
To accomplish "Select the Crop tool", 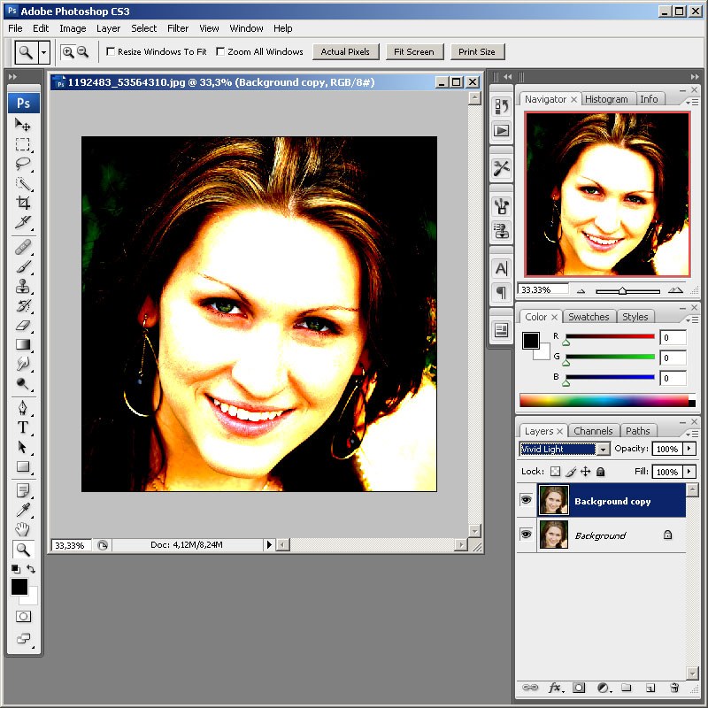I will click(x=23, y=203).
